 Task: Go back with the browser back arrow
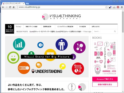click(x=3, y=7)
